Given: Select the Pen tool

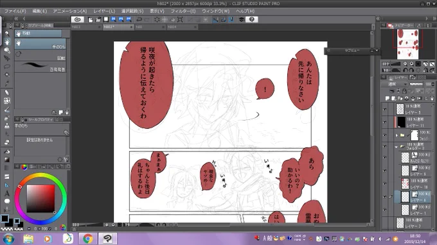Looking at the screenshot, I should (x=7, y=92).
